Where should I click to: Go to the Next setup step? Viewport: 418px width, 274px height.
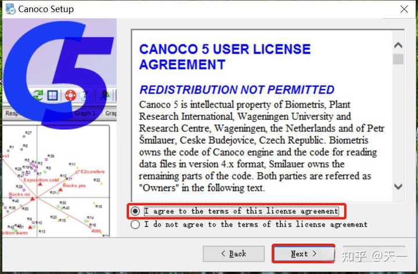(303, 254)
